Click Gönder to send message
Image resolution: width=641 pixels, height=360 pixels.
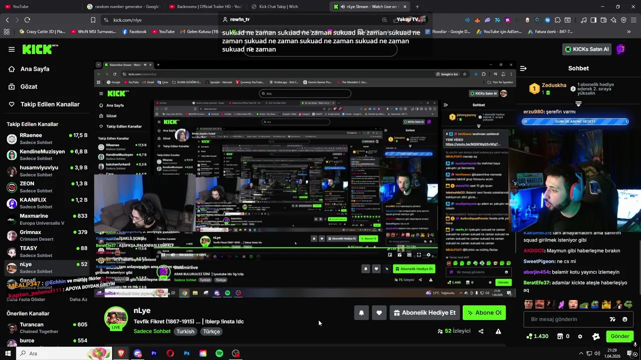tap(619, 336)
